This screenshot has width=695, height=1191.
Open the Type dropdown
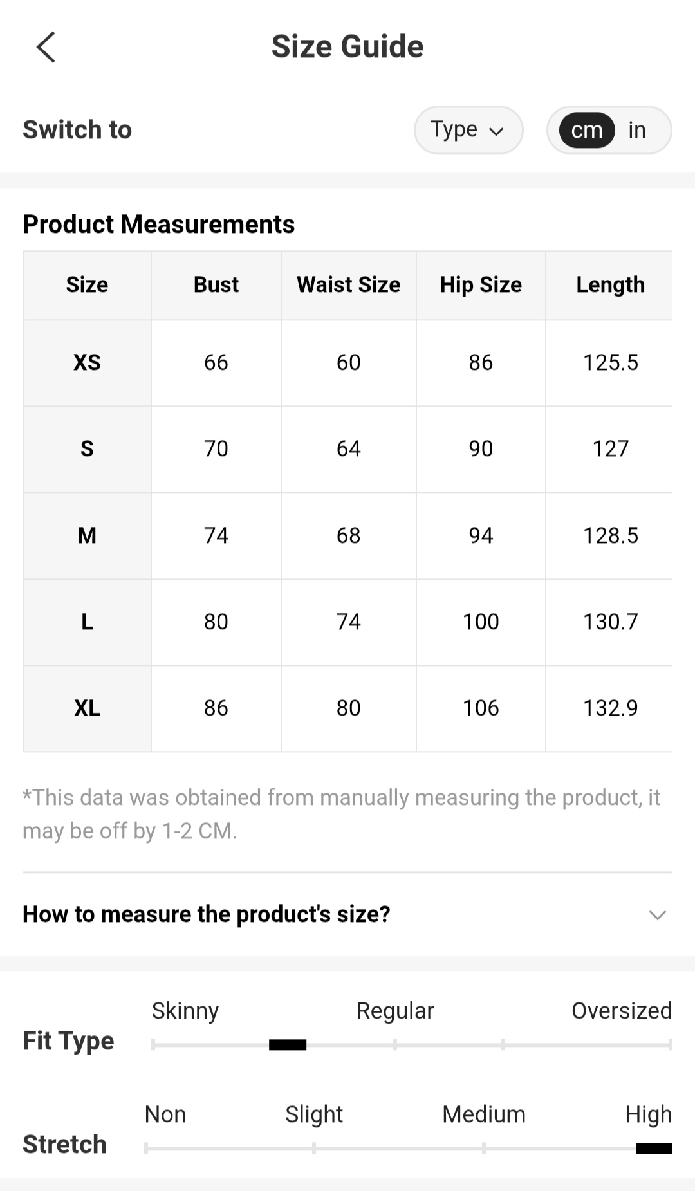[x=468, y=130]
